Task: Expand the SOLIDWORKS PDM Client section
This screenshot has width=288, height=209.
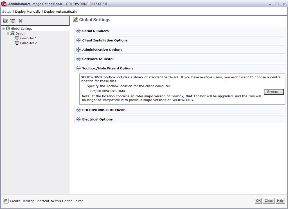Action: 78,110
